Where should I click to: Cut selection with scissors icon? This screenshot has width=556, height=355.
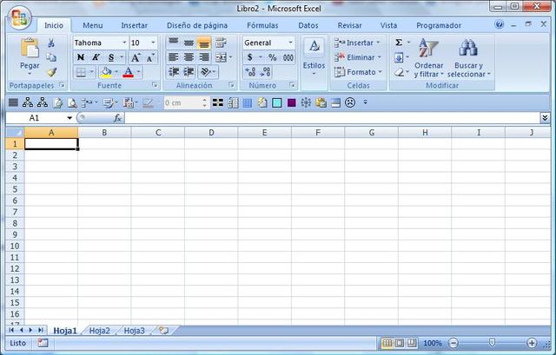click(51, 43)
